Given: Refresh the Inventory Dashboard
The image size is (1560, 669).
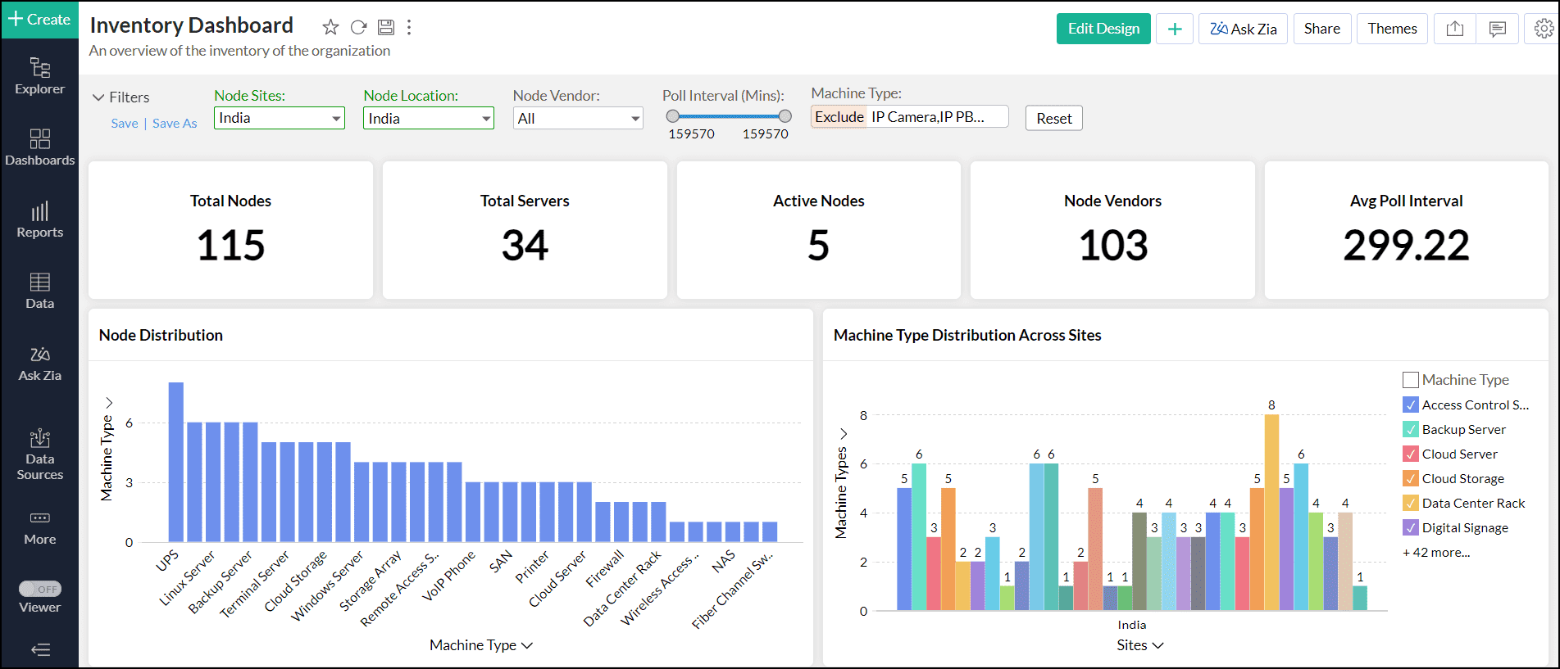Looking at the screenshot, I should pyautogui.click(x=358, y=28).
